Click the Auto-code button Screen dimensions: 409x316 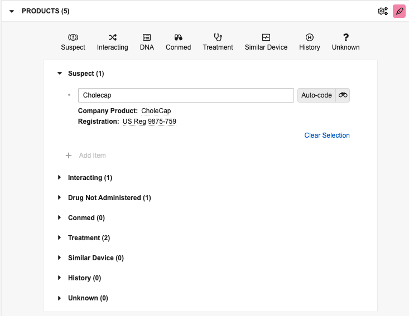pyautogui.click(x=316, y=95)
